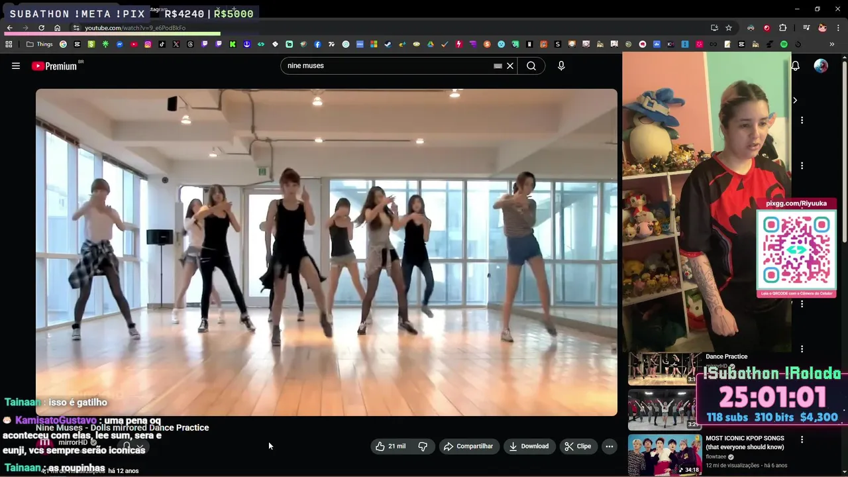Open the YouTube guide hamburger menu
848x477 pixels.
coord(16,66)
